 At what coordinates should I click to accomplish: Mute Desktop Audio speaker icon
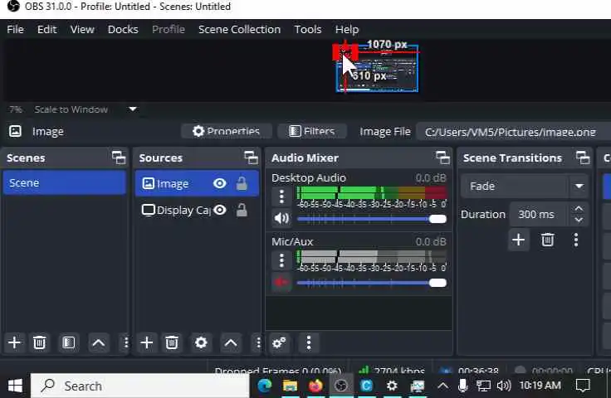click(281, 218)
